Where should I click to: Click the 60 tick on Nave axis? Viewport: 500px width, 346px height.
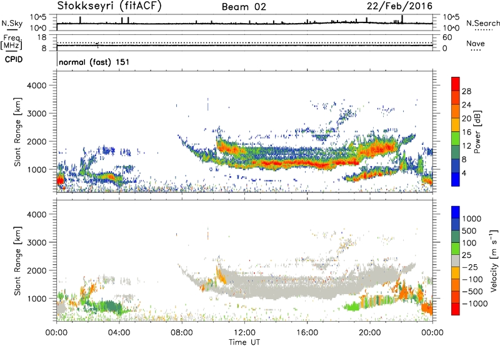click(x=447, y=37)
